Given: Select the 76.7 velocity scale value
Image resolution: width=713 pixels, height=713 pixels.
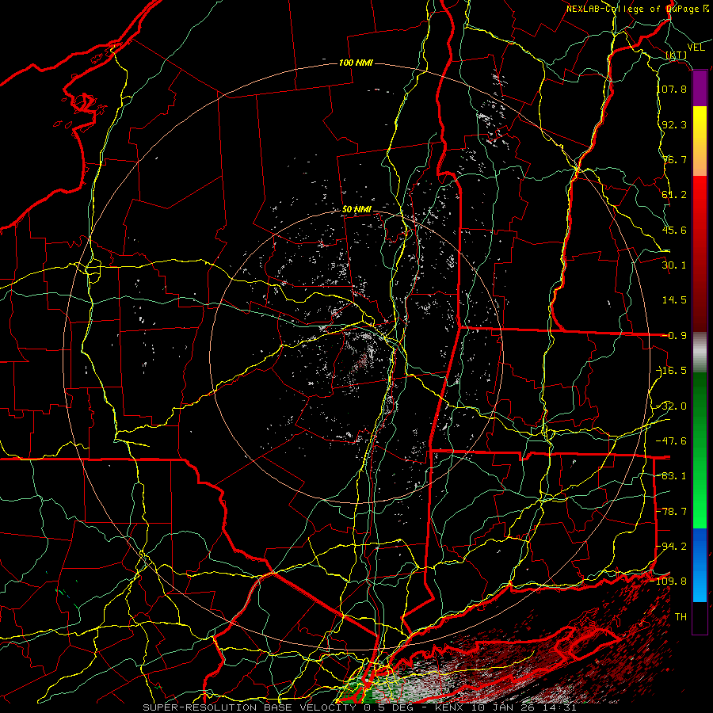Looking at the screenshot, I should 674,159.
